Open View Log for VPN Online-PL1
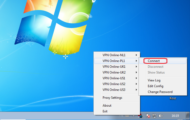Image resolution: width=190 pixels, height=120 pixels. pyautogui.click(x=163, y=80)
